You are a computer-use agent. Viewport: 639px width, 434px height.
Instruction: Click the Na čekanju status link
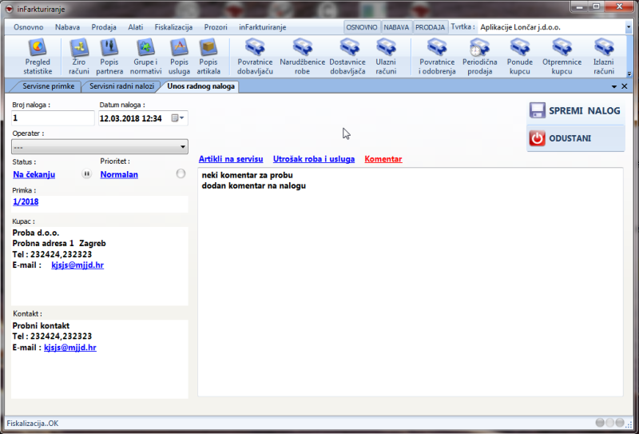(34, 174)
